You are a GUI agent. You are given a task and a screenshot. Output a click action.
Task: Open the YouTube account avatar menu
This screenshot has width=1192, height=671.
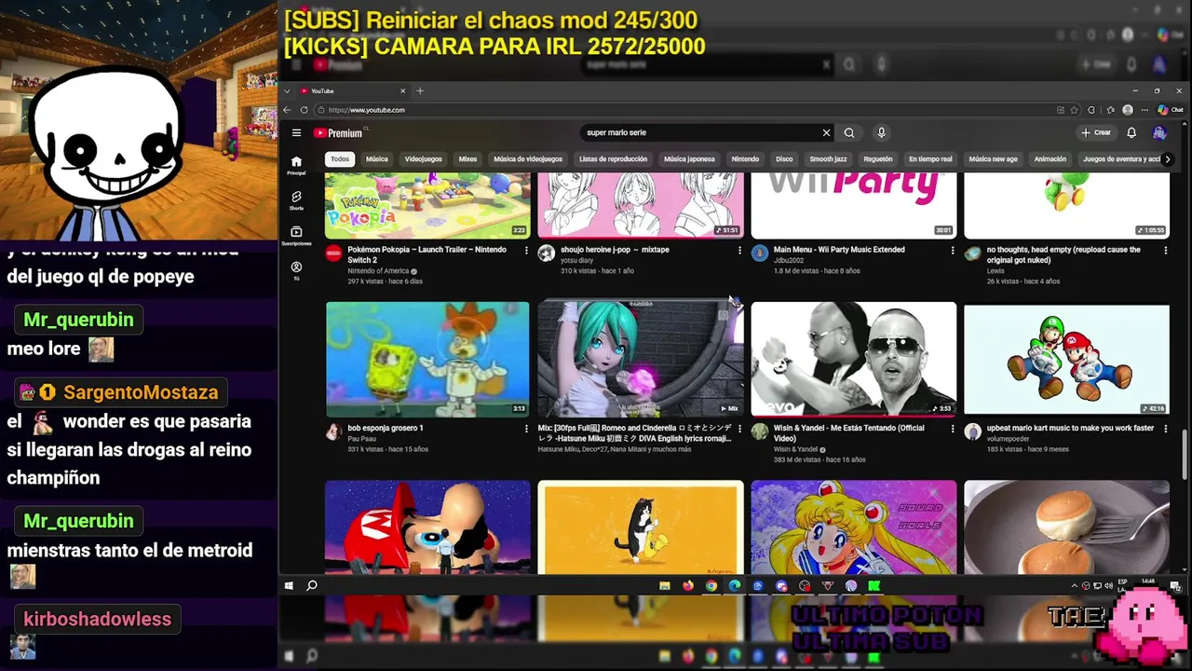1159,132
